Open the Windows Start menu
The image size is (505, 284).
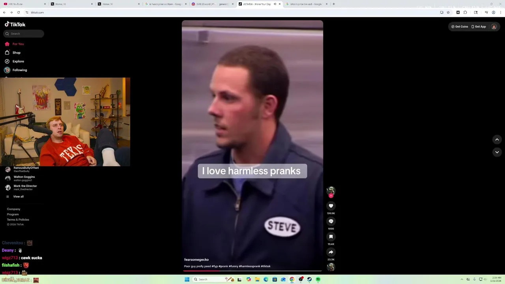pos(187,279)
